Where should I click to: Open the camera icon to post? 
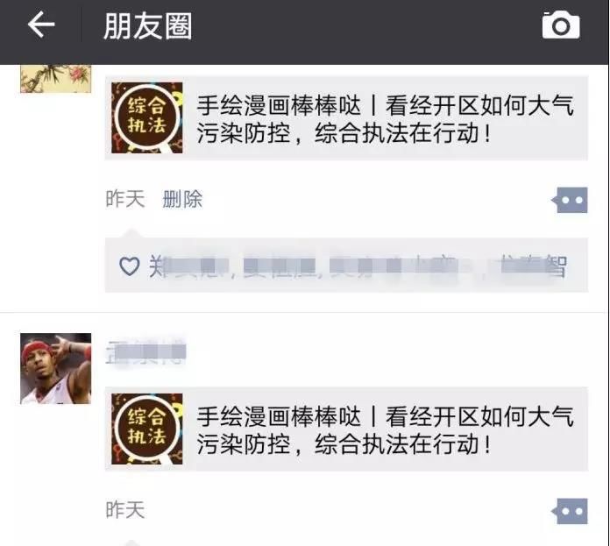561,25
